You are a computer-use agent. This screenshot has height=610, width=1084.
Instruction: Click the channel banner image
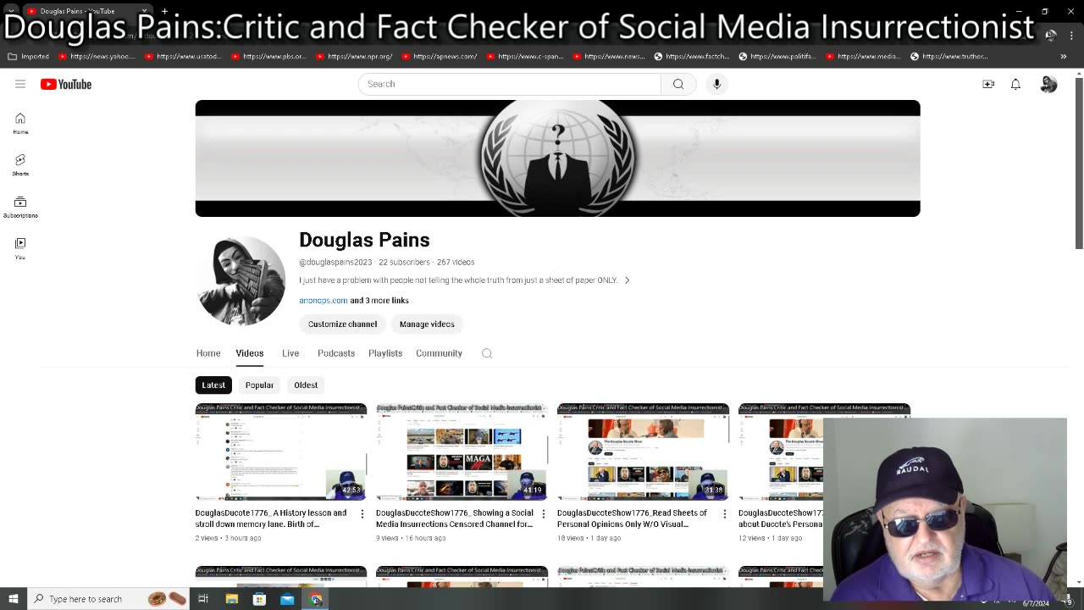[557, 158]
